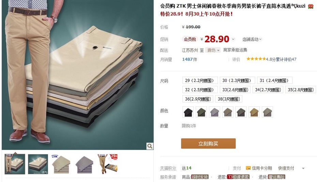Select the black pants color swatch
The width and height of the screenshot is (317, 182).
188,112
